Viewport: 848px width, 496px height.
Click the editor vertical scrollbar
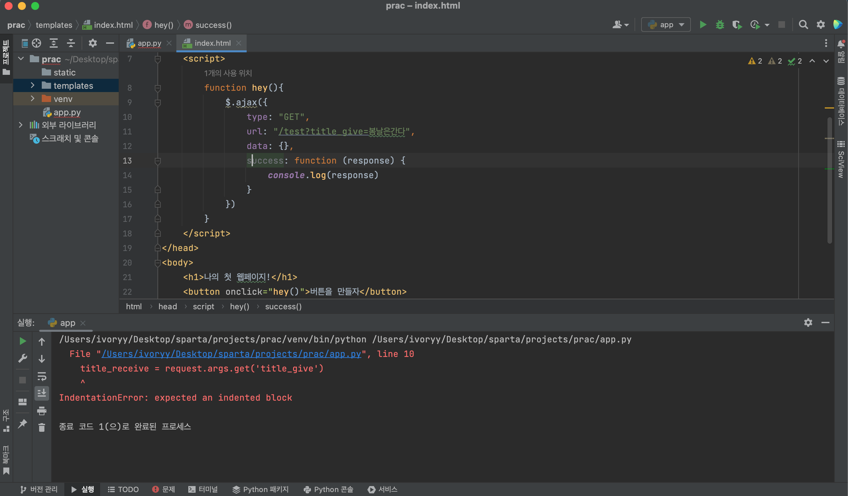point(829,180)
